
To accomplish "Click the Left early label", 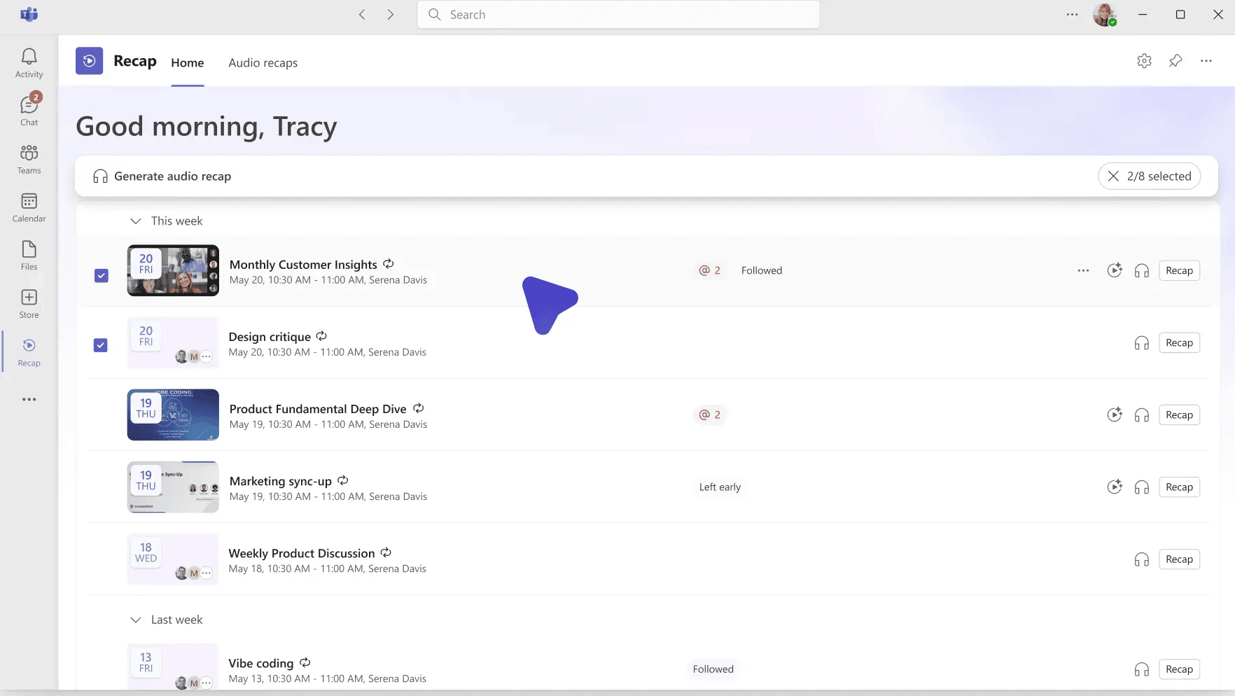I will [x=720, y=487].
